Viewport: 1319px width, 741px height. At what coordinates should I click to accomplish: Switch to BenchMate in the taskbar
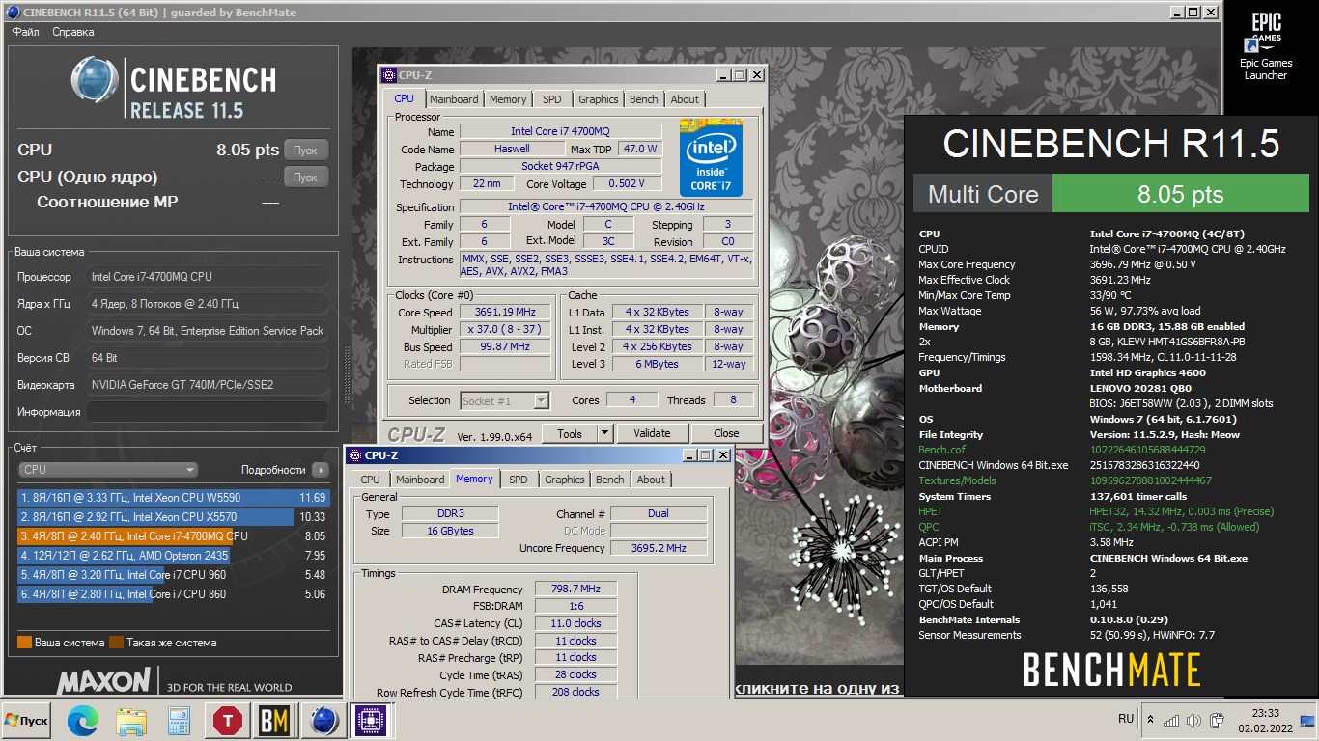coord(276,721)
